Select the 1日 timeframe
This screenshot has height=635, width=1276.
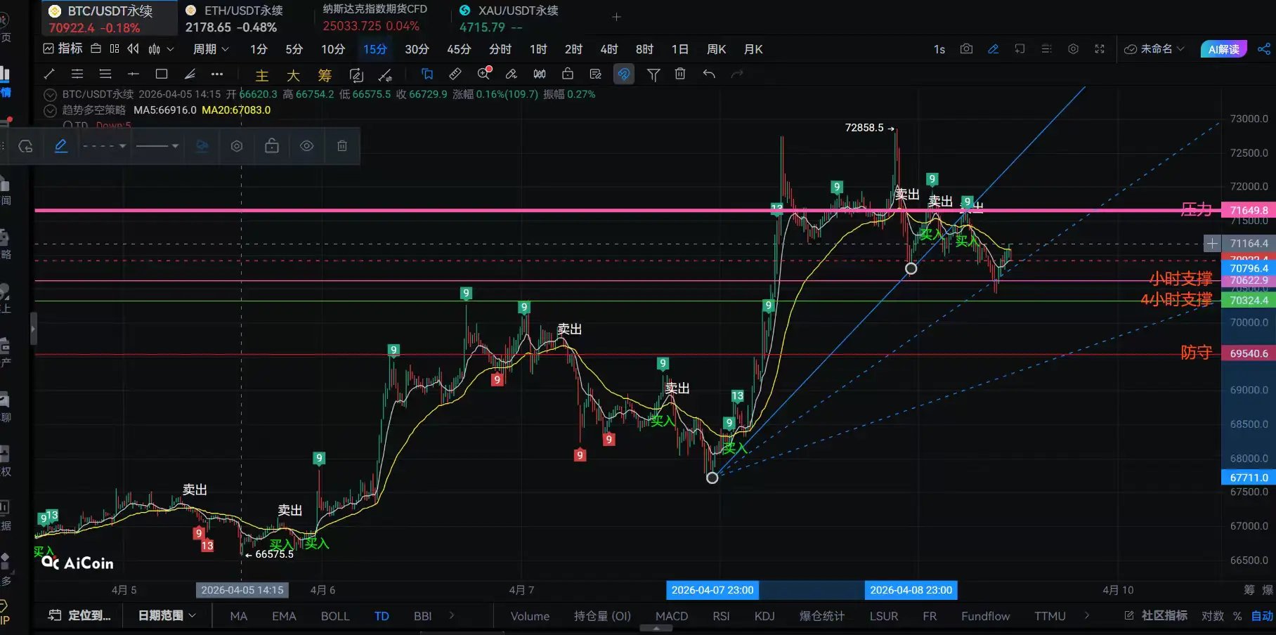pos(680,49)
